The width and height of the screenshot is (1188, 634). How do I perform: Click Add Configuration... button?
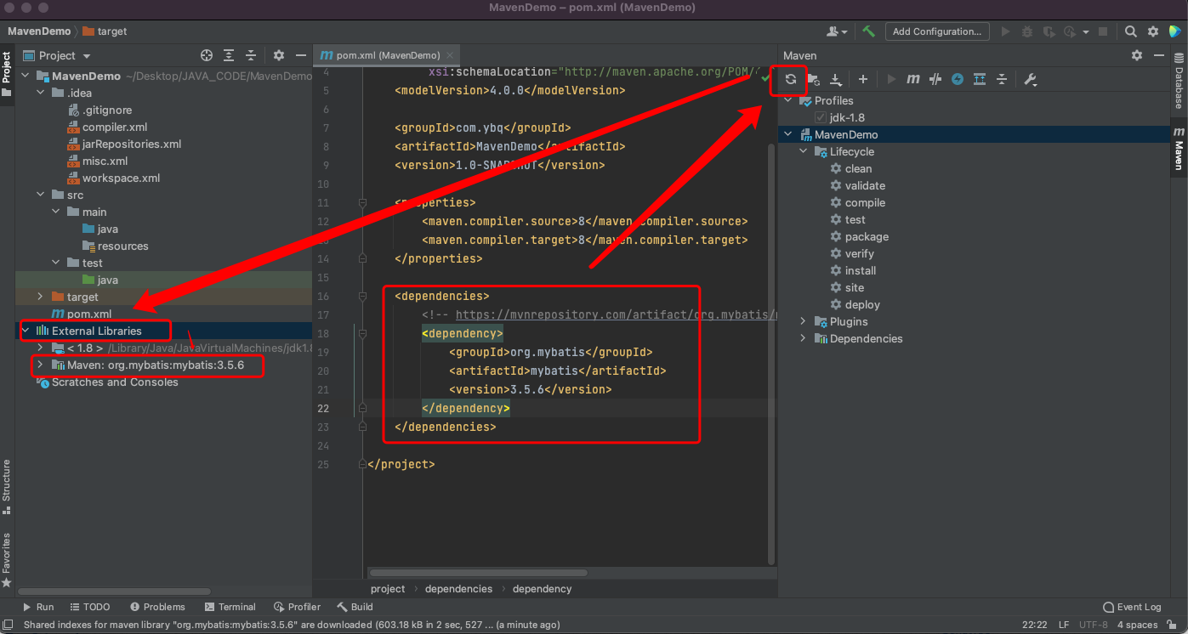937,31
